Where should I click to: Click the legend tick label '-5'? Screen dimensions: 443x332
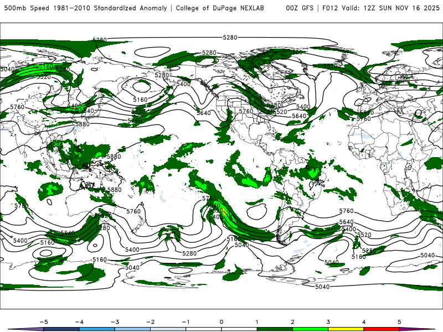[44, 322]
